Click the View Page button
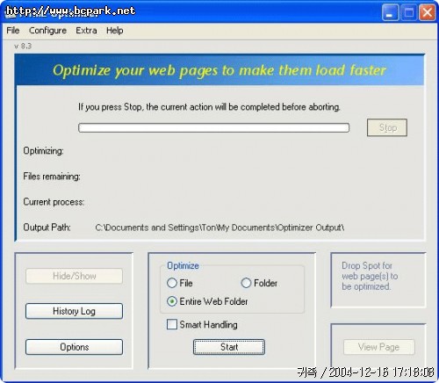This screenshot has width=439, height=383. click(378, 347)
